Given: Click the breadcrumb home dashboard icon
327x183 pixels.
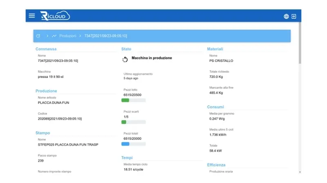Looking at the screenshot, I should tap(38, 36).
